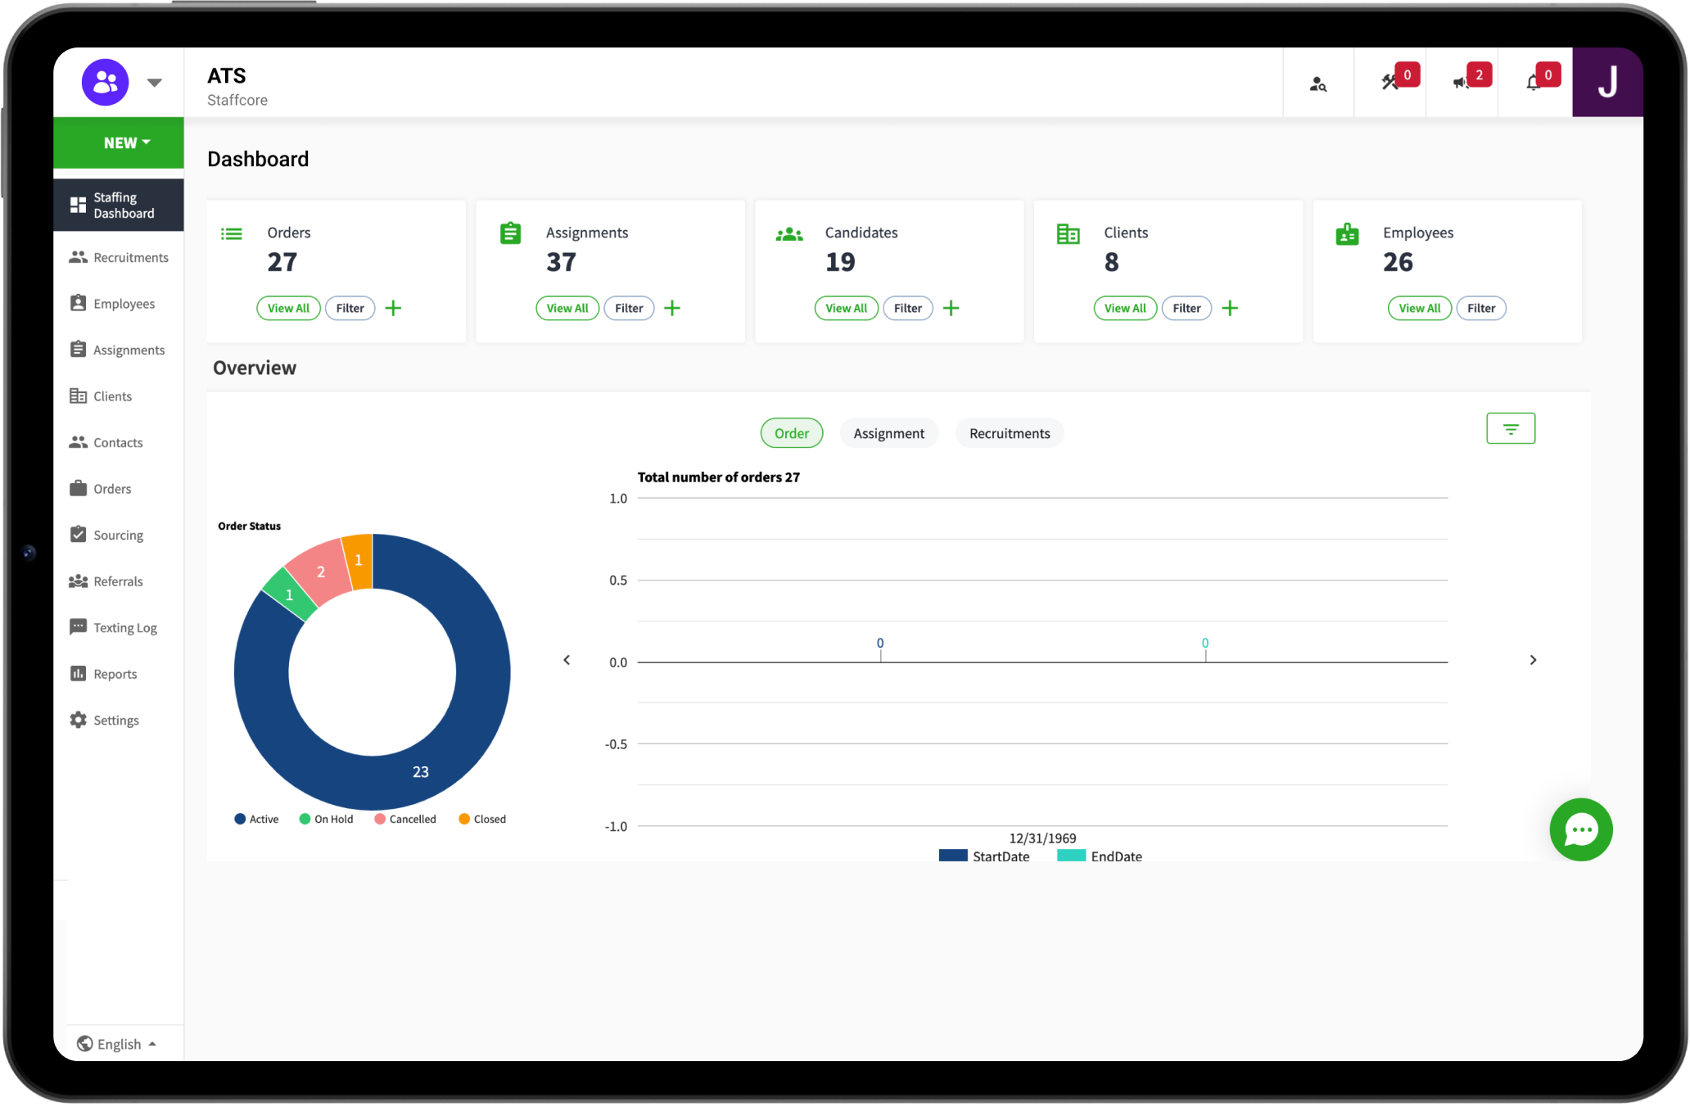Click the user search icon in header

pos(1317,84)
